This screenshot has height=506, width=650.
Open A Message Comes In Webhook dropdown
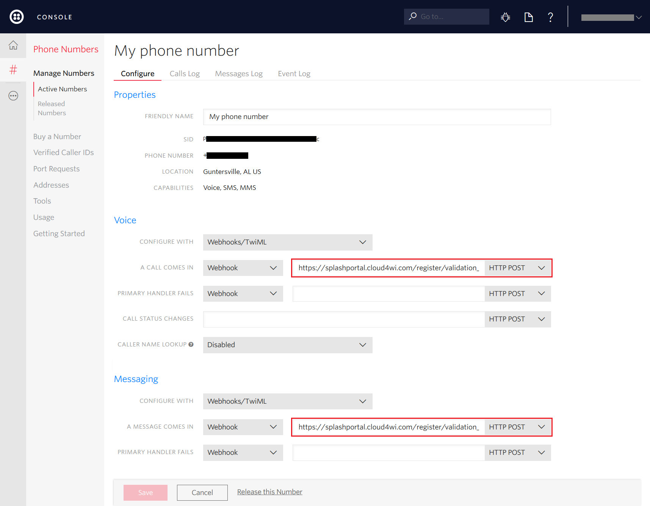click(x=243, y=427)
